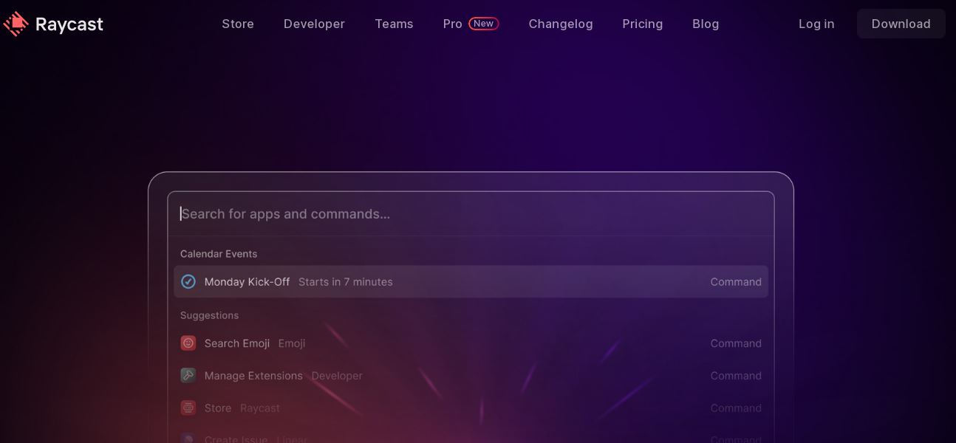Open the Pricing page
The height and width of the screenshot is (443, 956).
(642, 24)
